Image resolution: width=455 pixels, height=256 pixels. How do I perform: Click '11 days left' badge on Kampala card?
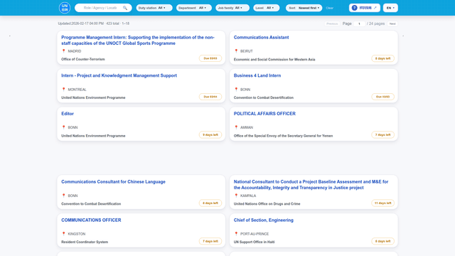pyautogui.click(x=382, y=203)
